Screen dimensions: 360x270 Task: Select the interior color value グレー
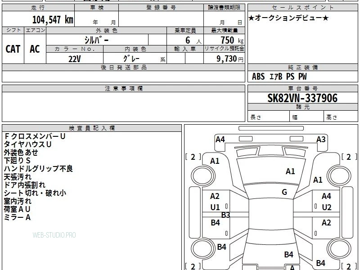[x=131, y=58]
